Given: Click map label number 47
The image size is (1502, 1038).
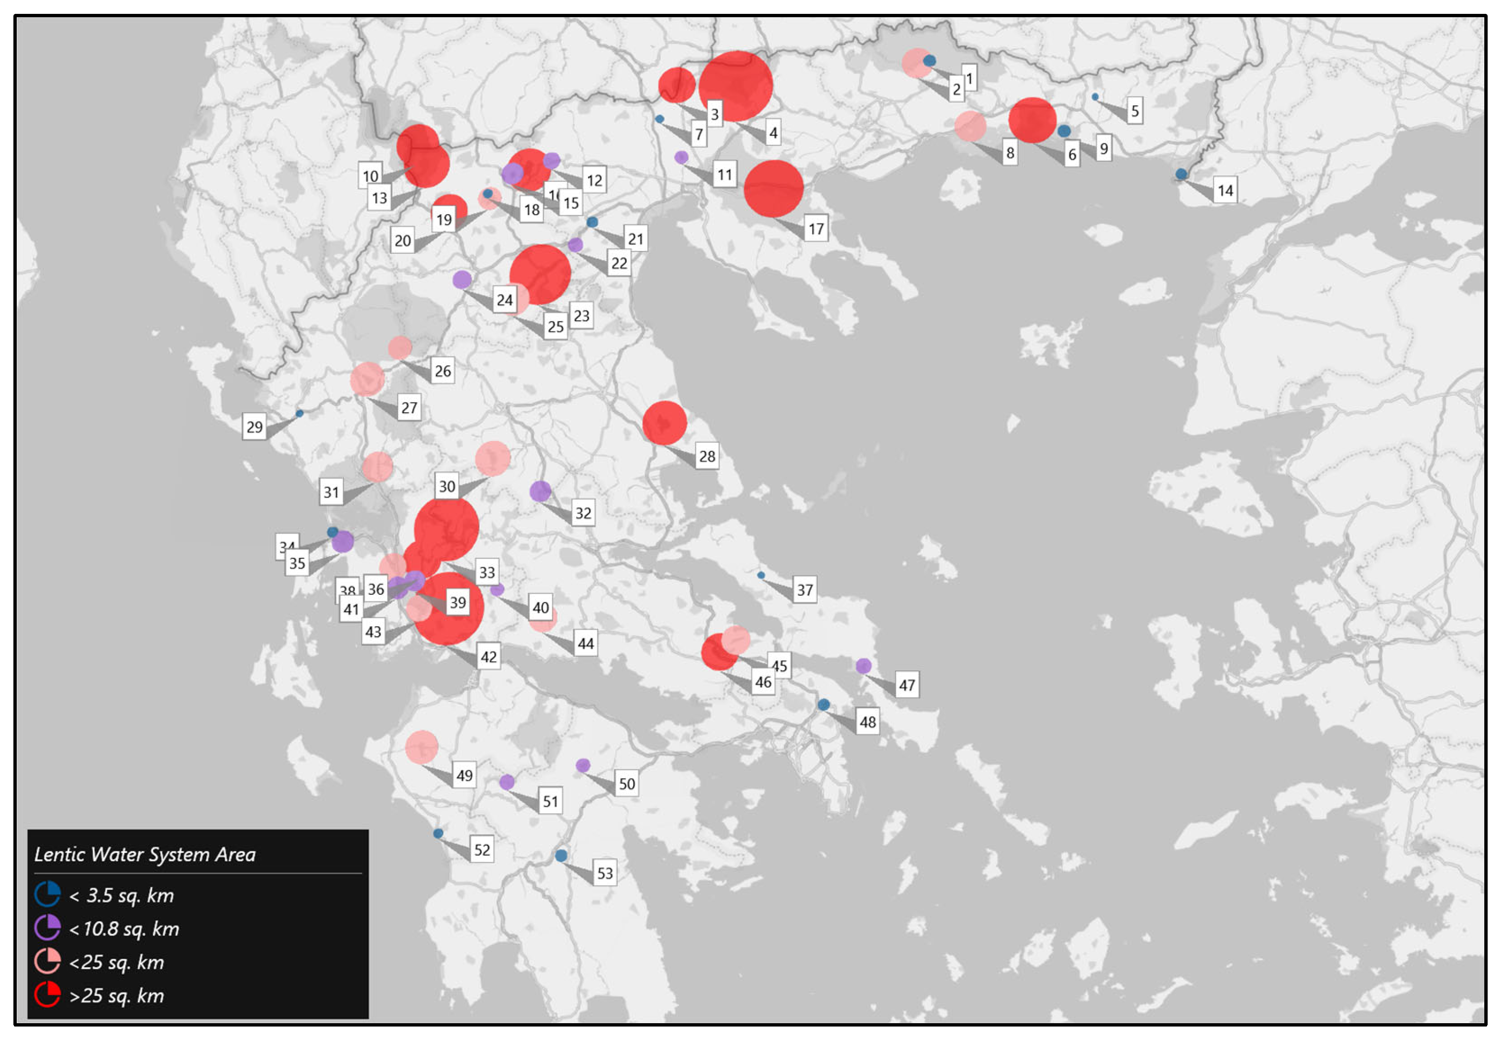Looking at the screenshot, I should click(907, 685).
